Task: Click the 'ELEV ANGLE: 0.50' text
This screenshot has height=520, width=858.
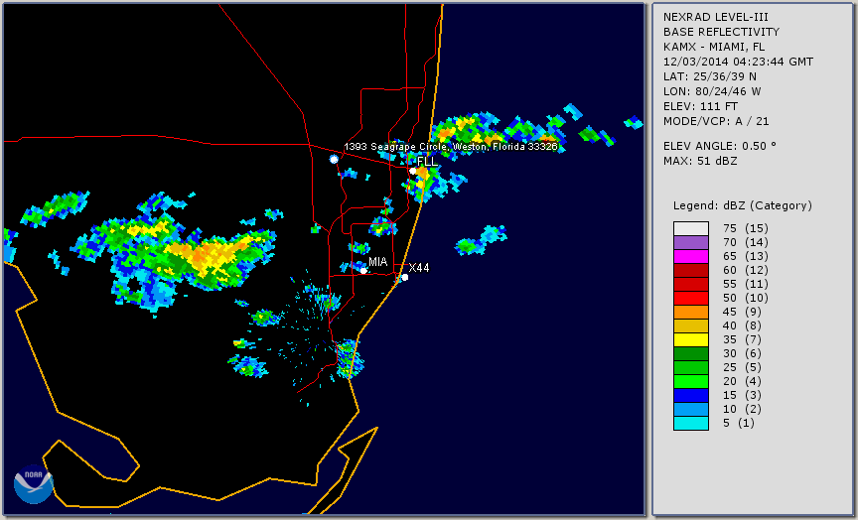Action: click(720, 146)
